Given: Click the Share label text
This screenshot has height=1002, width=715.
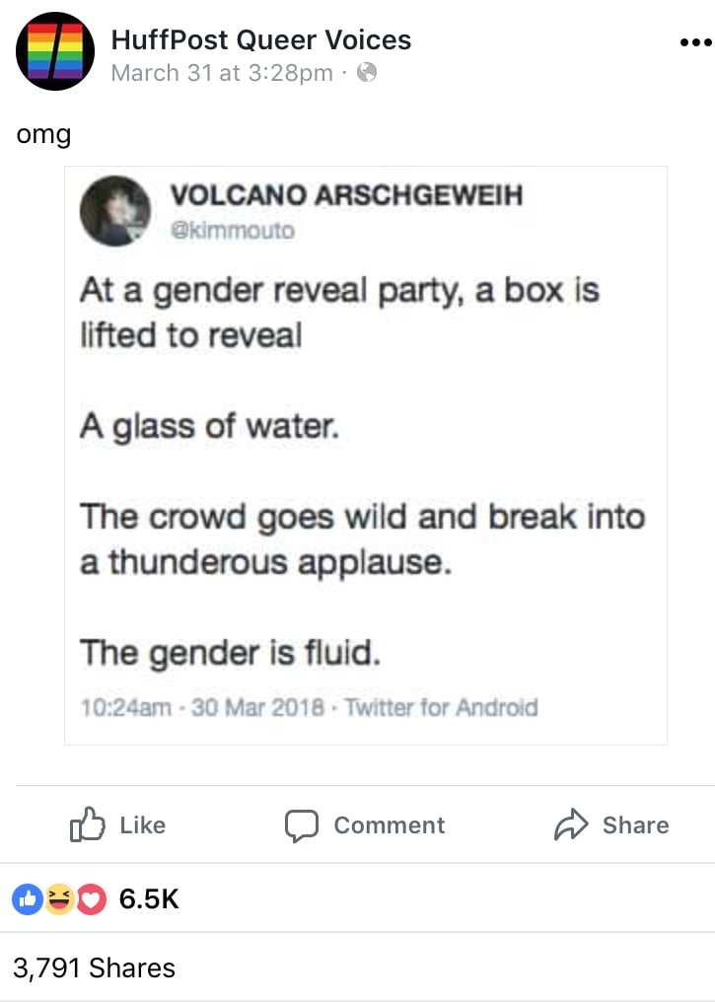Looking at the screenshot, I should click(635, 825).
